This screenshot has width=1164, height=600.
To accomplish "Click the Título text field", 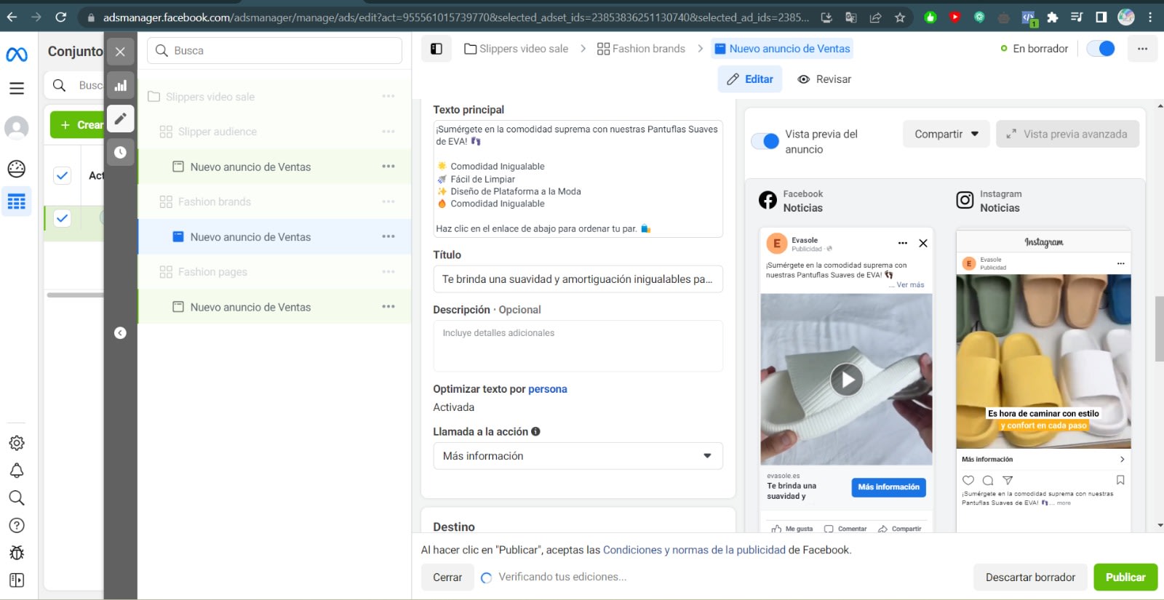I will [x=578, y=279].
